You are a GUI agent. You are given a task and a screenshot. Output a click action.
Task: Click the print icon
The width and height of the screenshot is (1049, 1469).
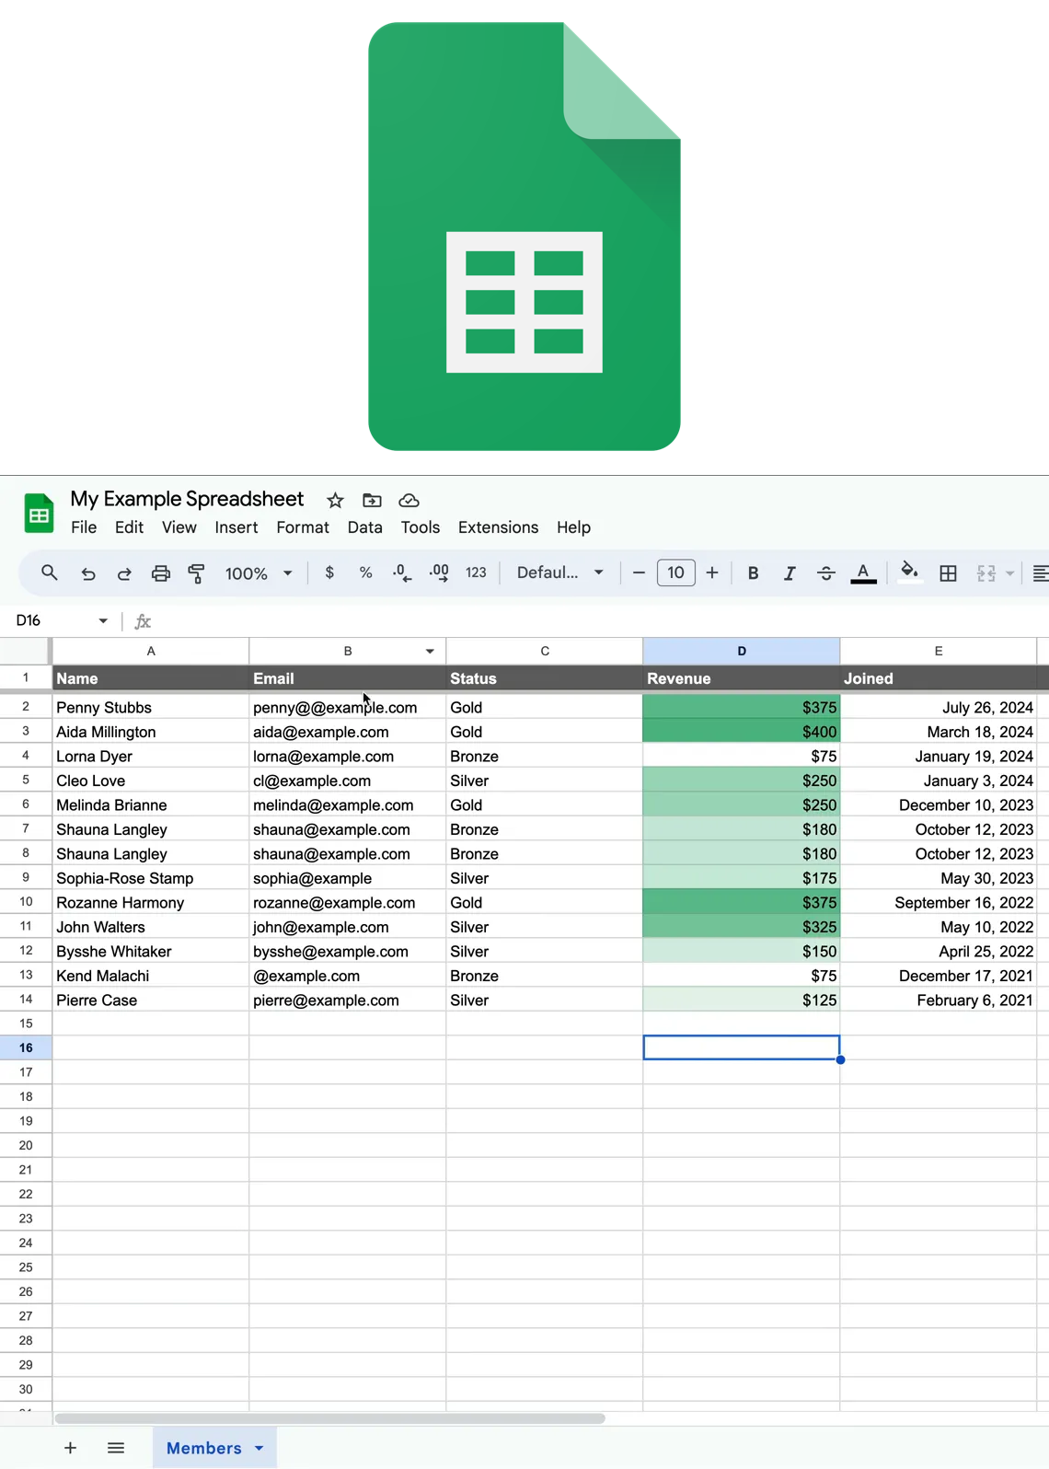click(161, 573)
